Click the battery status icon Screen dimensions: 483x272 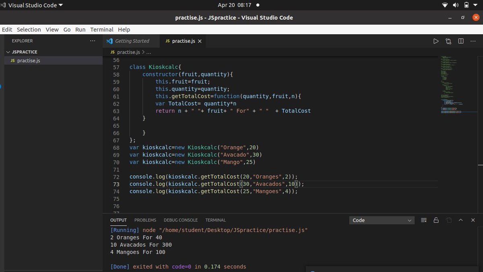click(466, 5)
